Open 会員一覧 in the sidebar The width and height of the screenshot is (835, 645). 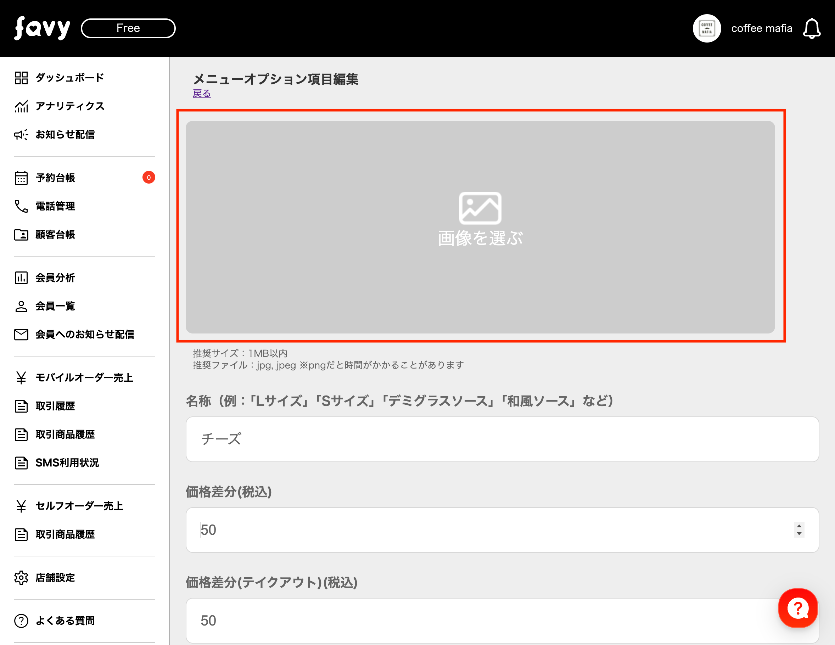[x=55, y=306]
